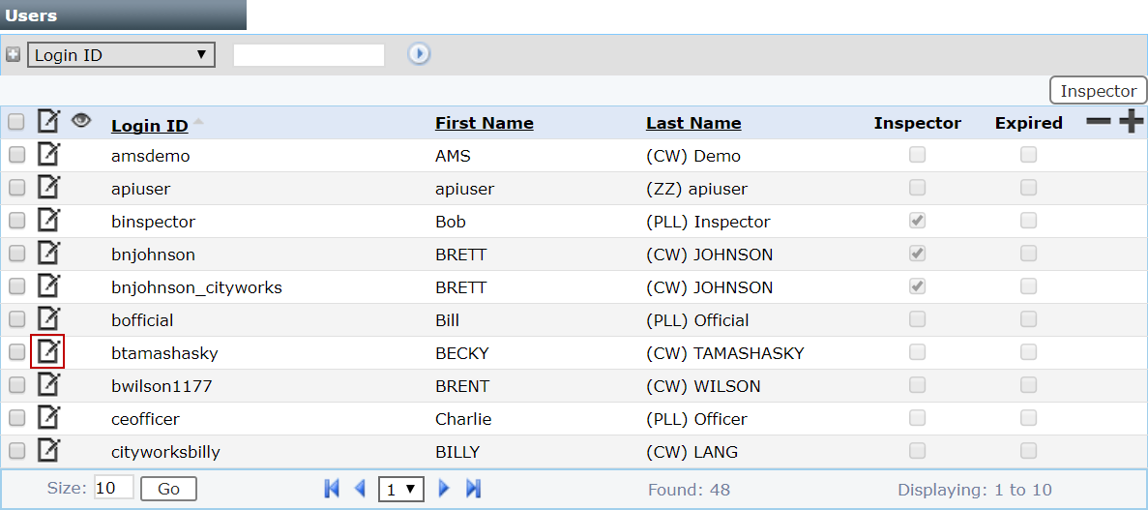Expand the search filter plus icon
The height and width of the screenshot is (510, 1148).
13,54
